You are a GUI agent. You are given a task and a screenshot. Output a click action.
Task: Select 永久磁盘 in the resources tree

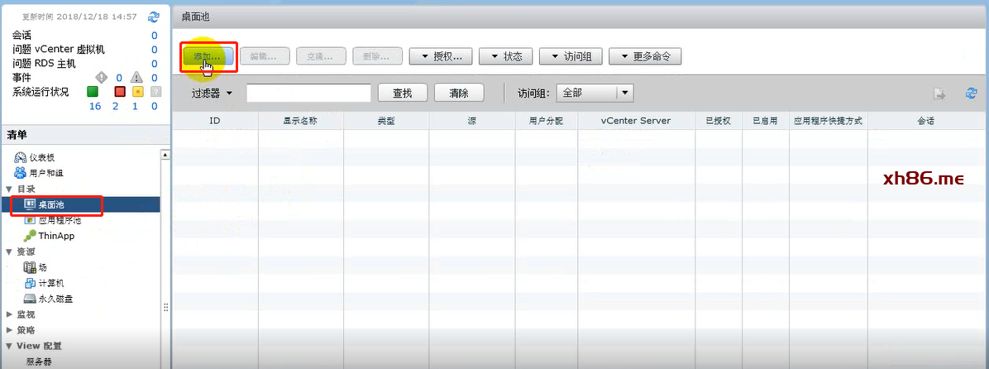[55, 299]
